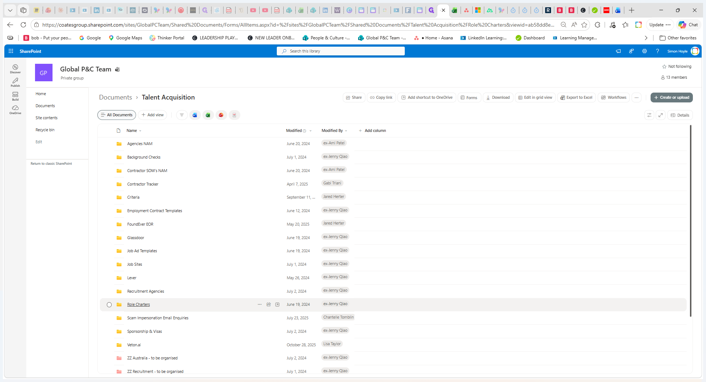Open the LinkedIn Learning bookmark
The height and width of the screenshot is (382, 706).
pos(484,38)
